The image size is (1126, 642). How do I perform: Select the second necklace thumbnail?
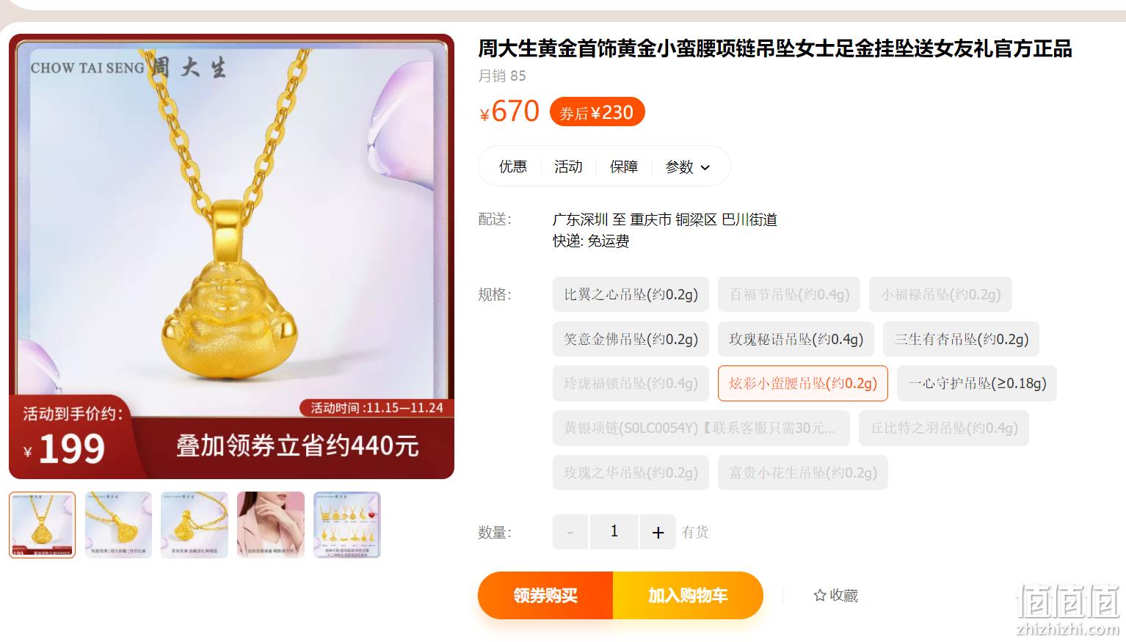118,525
